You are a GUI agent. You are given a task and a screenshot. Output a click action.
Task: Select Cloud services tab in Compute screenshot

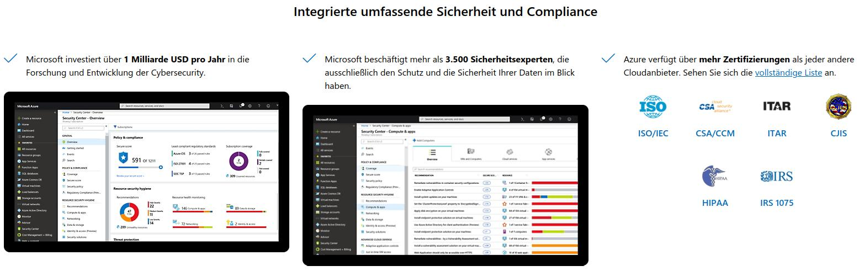tap(509, 154)
